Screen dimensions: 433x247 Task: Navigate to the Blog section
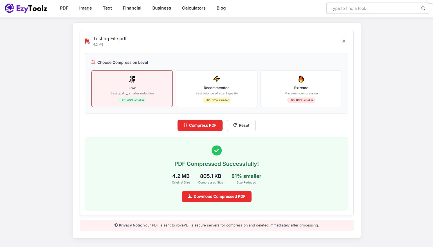[x=221, y=8]
